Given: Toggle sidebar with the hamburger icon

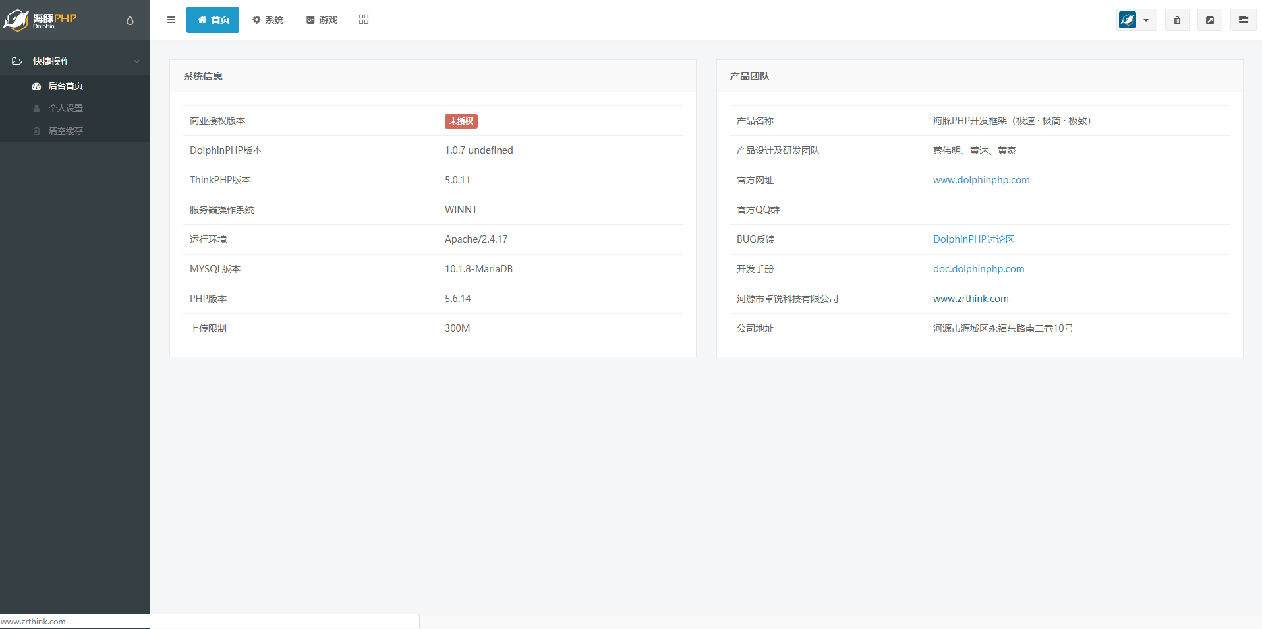Looking at the screenshot, I should [171, 20].
